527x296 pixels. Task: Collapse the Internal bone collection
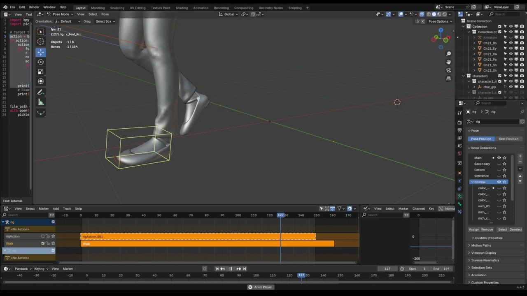472,182
